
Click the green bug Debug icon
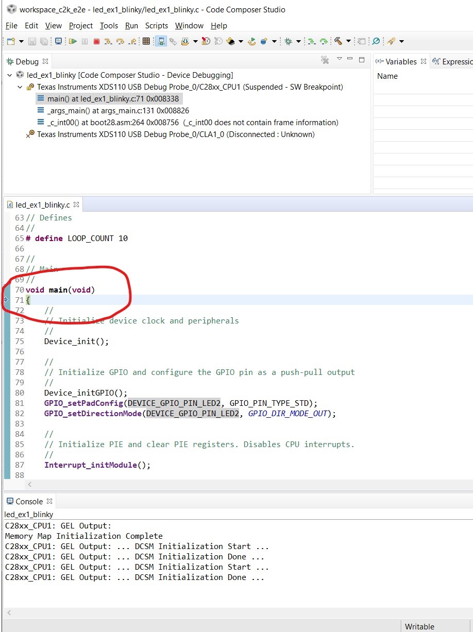point(289,41)
